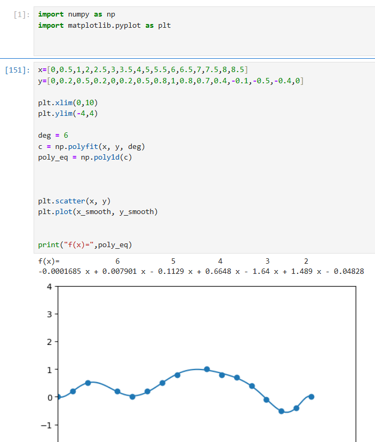
Task: Click the line 'import numpy as np'
Action: (77, 14)
